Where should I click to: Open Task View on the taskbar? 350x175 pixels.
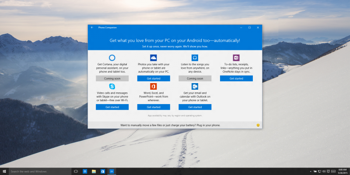[76, 171]
